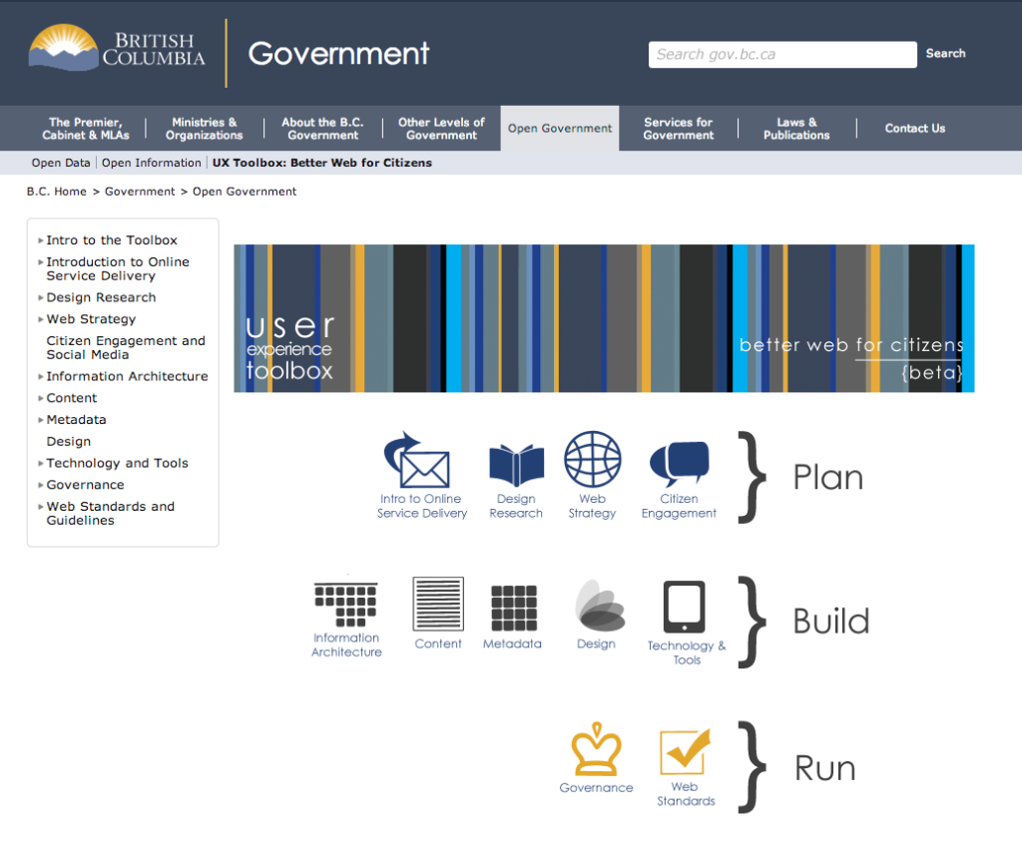This screenshot has height=851, width=1022.
Task: Expand the Web Strategy sidebar arrow
Action: [41, 319]
